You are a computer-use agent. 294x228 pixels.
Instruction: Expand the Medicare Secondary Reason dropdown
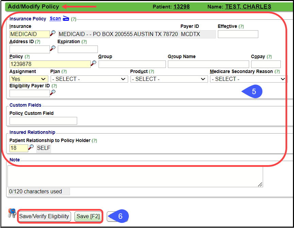pos(248,79)
